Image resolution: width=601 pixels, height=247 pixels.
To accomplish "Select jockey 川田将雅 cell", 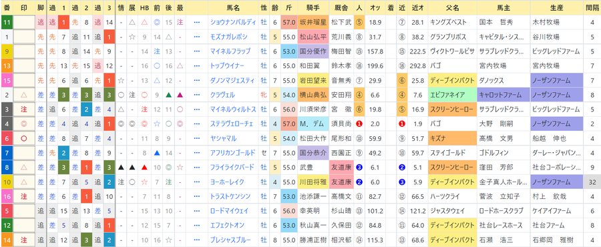I will (x=313, y=182).
